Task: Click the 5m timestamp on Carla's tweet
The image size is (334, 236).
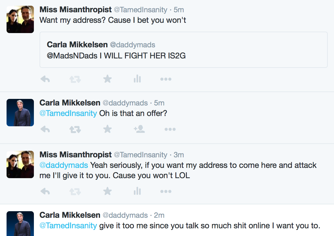Action: tap(159, 103)
